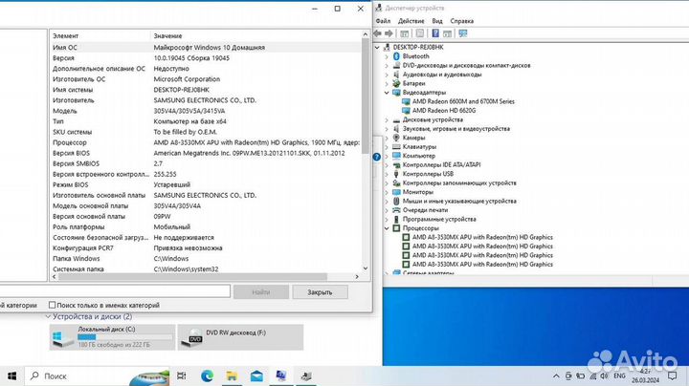Toggle the console tree toolbar icon in Device Manager
This screenshot has height=386, width=689.
coord(404,33)
